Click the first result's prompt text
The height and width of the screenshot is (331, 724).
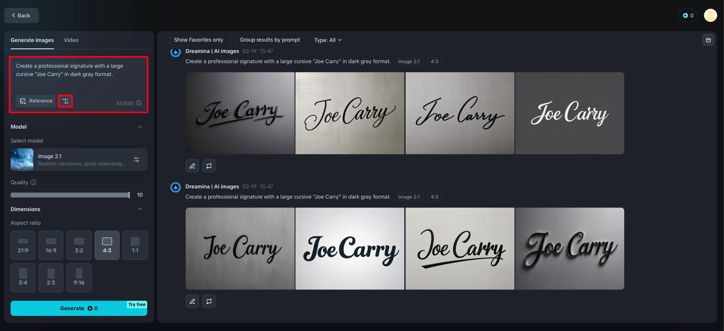(x=288, y=61)
